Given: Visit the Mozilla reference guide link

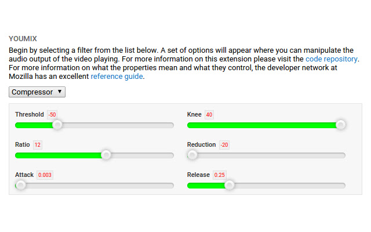Looking at the screenshot, I should (x=116, y=76).
